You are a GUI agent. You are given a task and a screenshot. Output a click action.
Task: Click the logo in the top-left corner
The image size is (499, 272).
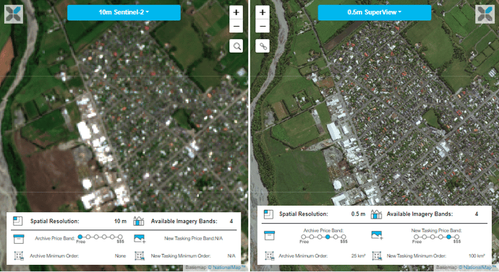[14, 14]
